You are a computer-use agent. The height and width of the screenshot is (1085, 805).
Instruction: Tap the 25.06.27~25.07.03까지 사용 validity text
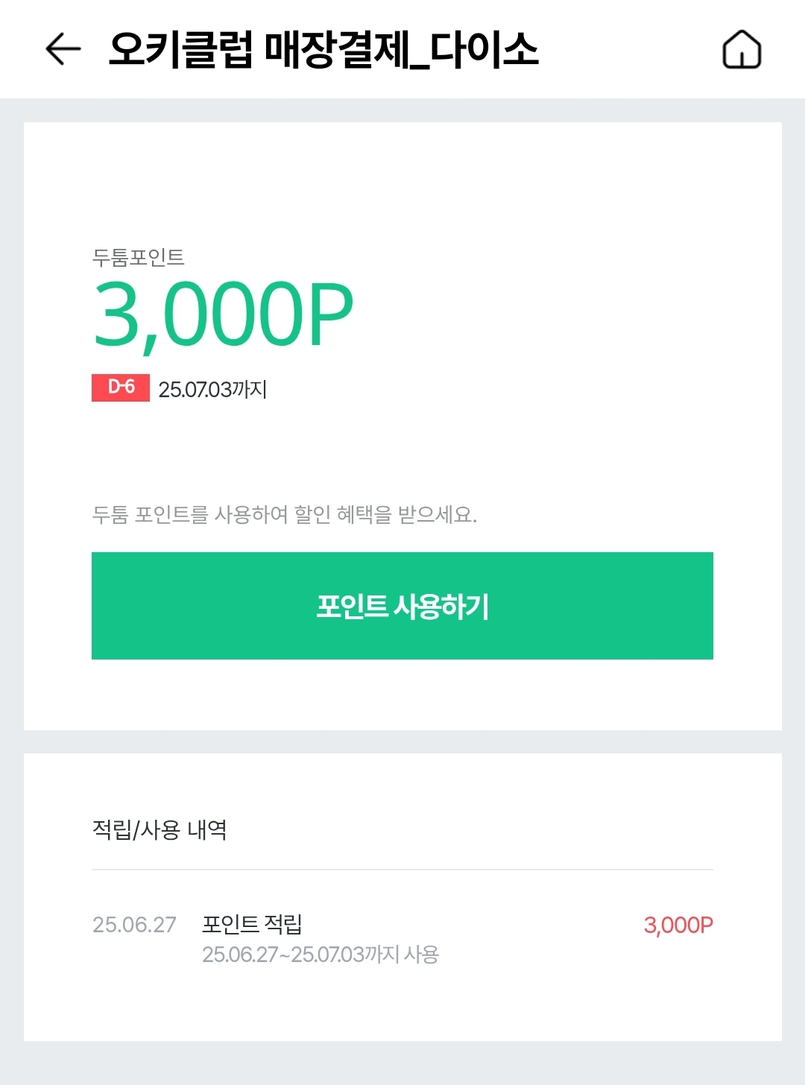coord(321,955)
